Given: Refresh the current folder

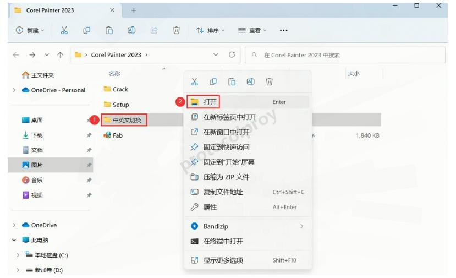Looking at the screenshot, I should pos(232,54).
